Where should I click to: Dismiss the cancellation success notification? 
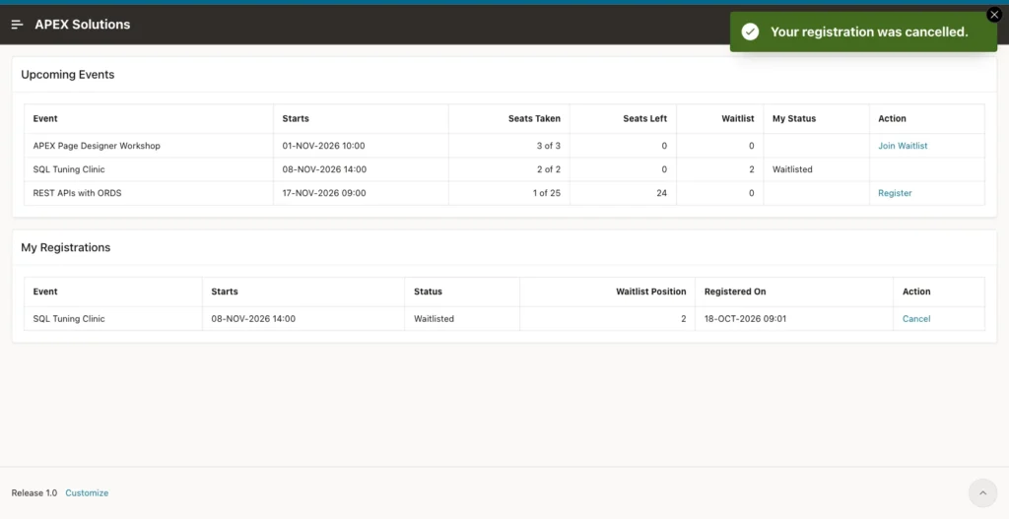(x=993, y=15)
